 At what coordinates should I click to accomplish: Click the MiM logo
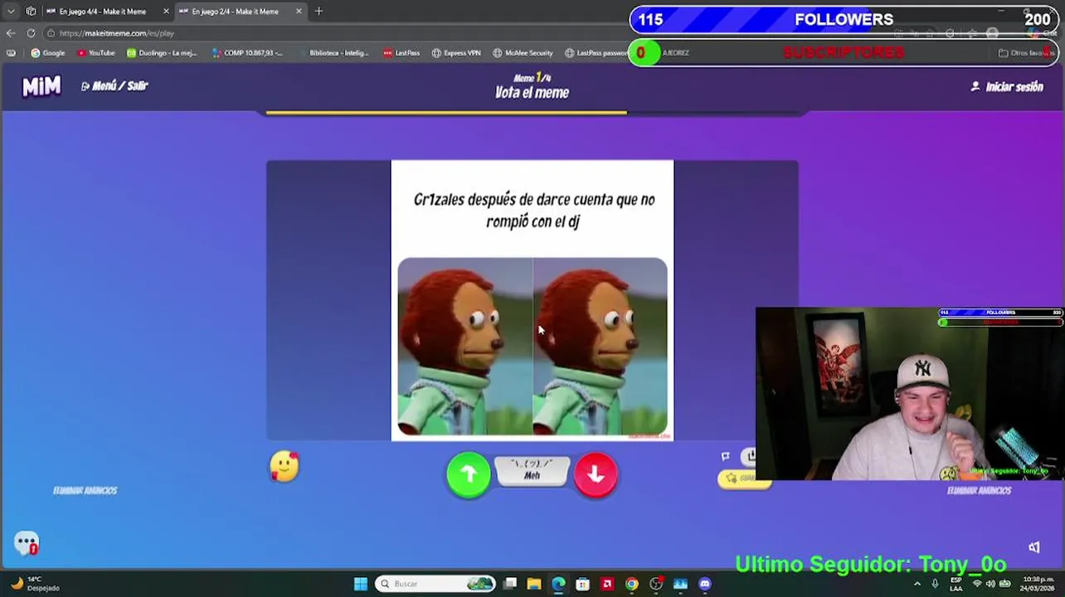coord(41,85)
